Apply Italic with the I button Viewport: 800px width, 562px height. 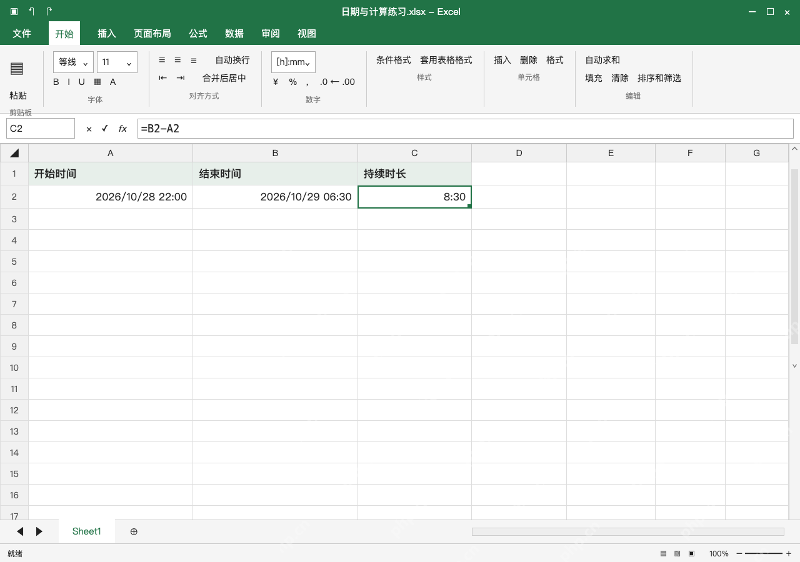pyautogui.click(x=69, y=82)
